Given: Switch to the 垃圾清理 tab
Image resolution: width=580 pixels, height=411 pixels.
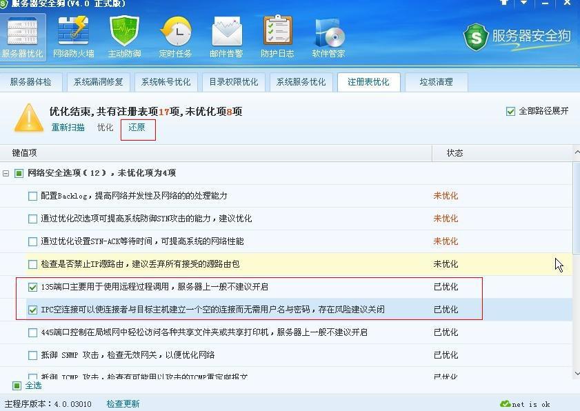Looking at the screenshot, I should [x=437, y=82].
